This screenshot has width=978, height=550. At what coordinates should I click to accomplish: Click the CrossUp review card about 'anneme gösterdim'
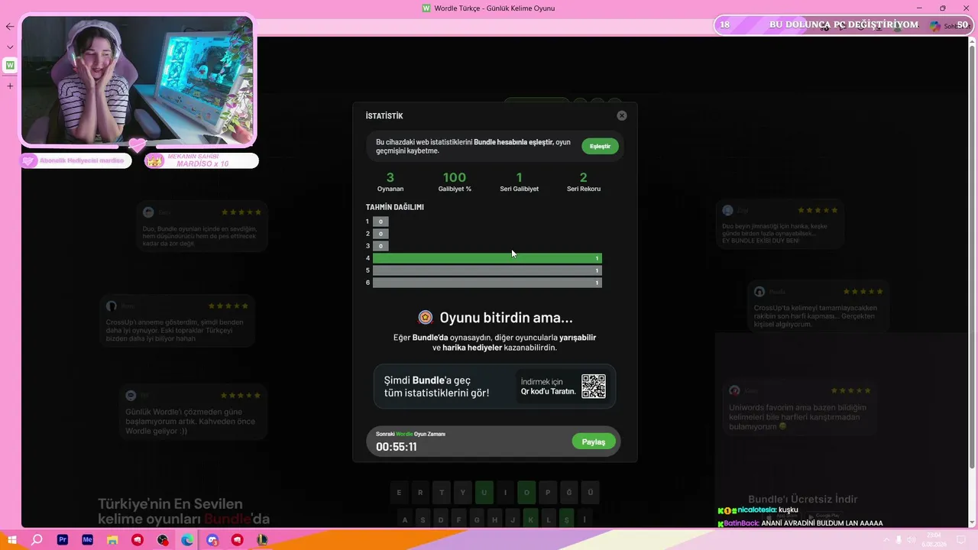(x=178, y=321)
